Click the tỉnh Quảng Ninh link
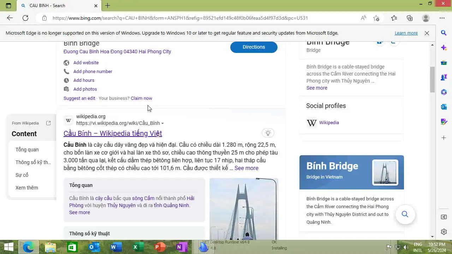 171,205
